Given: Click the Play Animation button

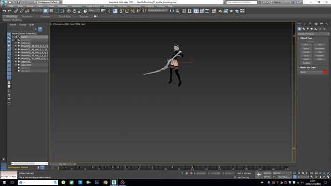Looking at the screenshot, I should pyautogui.click(x=303, y=173).
